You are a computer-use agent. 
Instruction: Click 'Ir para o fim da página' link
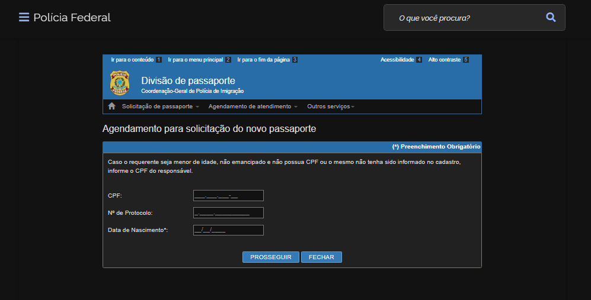[264, 60]
